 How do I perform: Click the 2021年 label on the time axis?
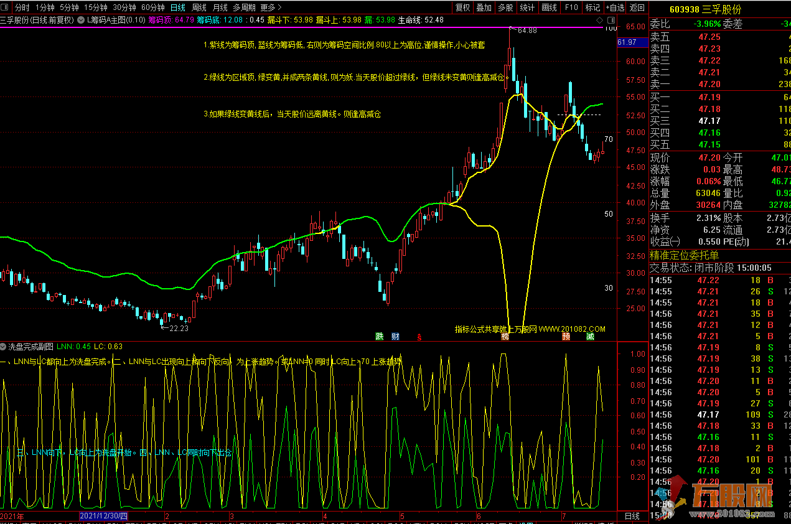coord(12,517)
